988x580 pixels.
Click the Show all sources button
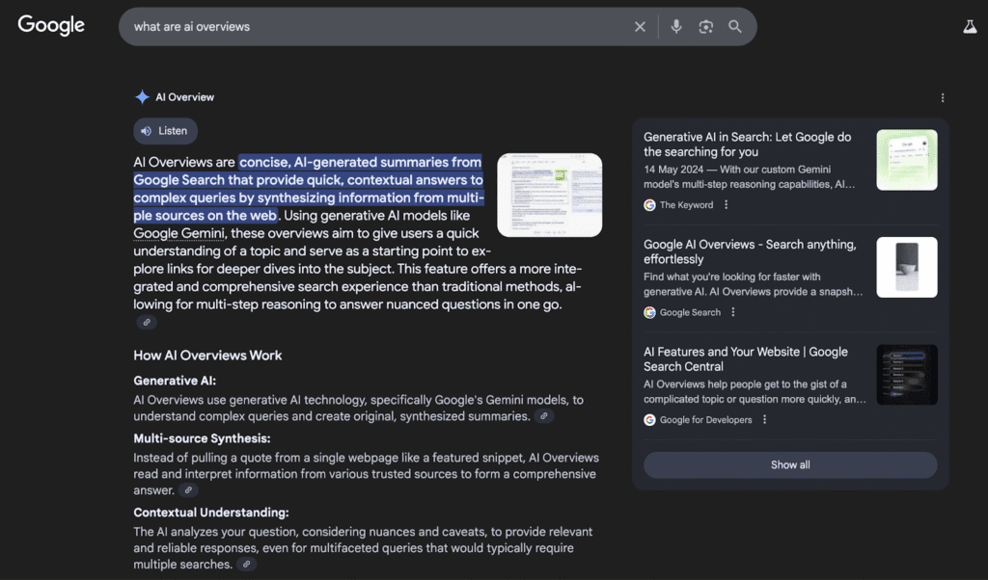click(790, 465)
